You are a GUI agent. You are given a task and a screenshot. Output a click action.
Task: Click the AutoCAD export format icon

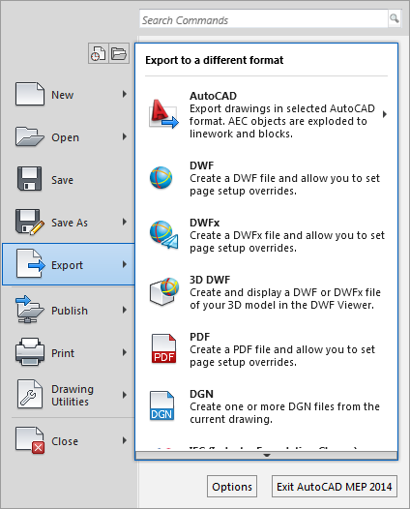[x=163, y=114]
